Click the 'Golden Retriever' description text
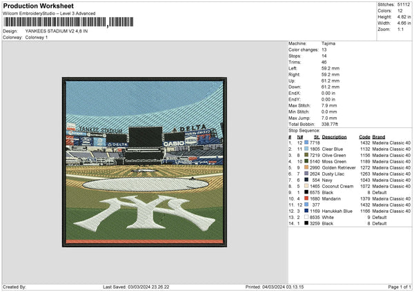 [339, 167]
